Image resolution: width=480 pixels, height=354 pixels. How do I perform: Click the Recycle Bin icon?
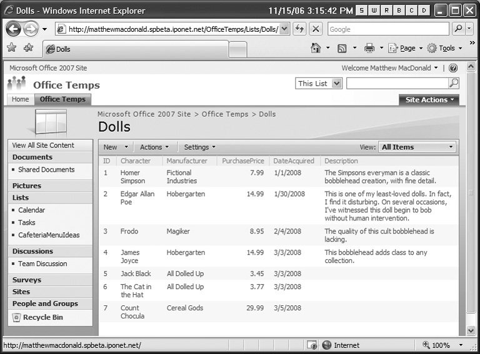[x=16, y=317]
